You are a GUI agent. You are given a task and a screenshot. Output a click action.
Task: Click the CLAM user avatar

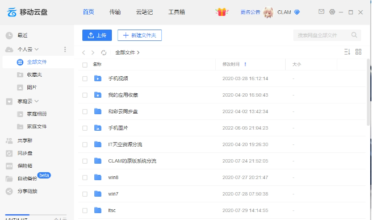(x=268, y=12)
